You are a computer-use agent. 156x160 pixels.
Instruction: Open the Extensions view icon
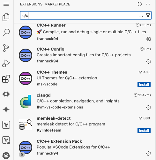pos(6,79)
